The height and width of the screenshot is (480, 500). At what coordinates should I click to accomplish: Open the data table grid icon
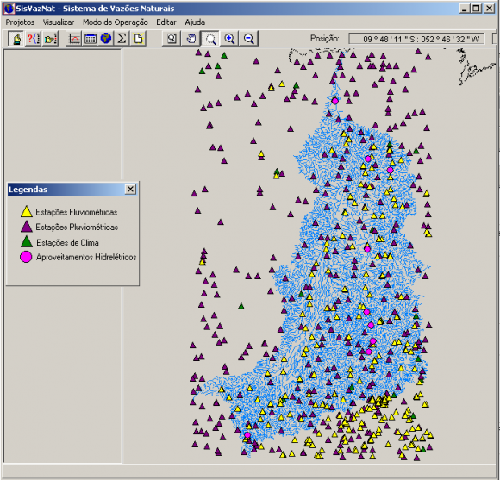(x=91, y=39)
